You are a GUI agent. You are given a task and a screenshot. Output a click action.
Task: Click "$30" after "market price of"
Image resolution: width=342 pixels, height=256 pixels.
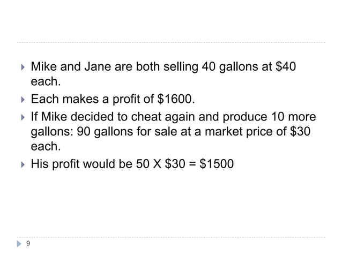point(300,131)
